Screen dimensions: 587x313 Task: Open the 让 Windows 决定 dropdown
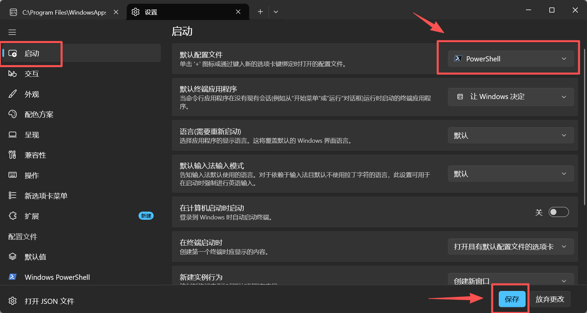[511, 97]
